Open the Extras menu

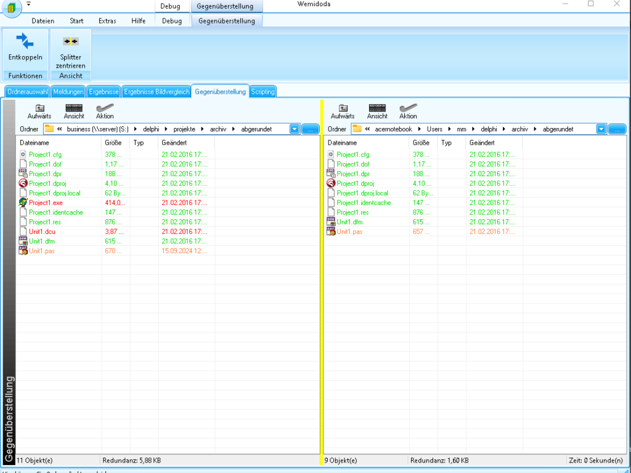click(107, 21)
